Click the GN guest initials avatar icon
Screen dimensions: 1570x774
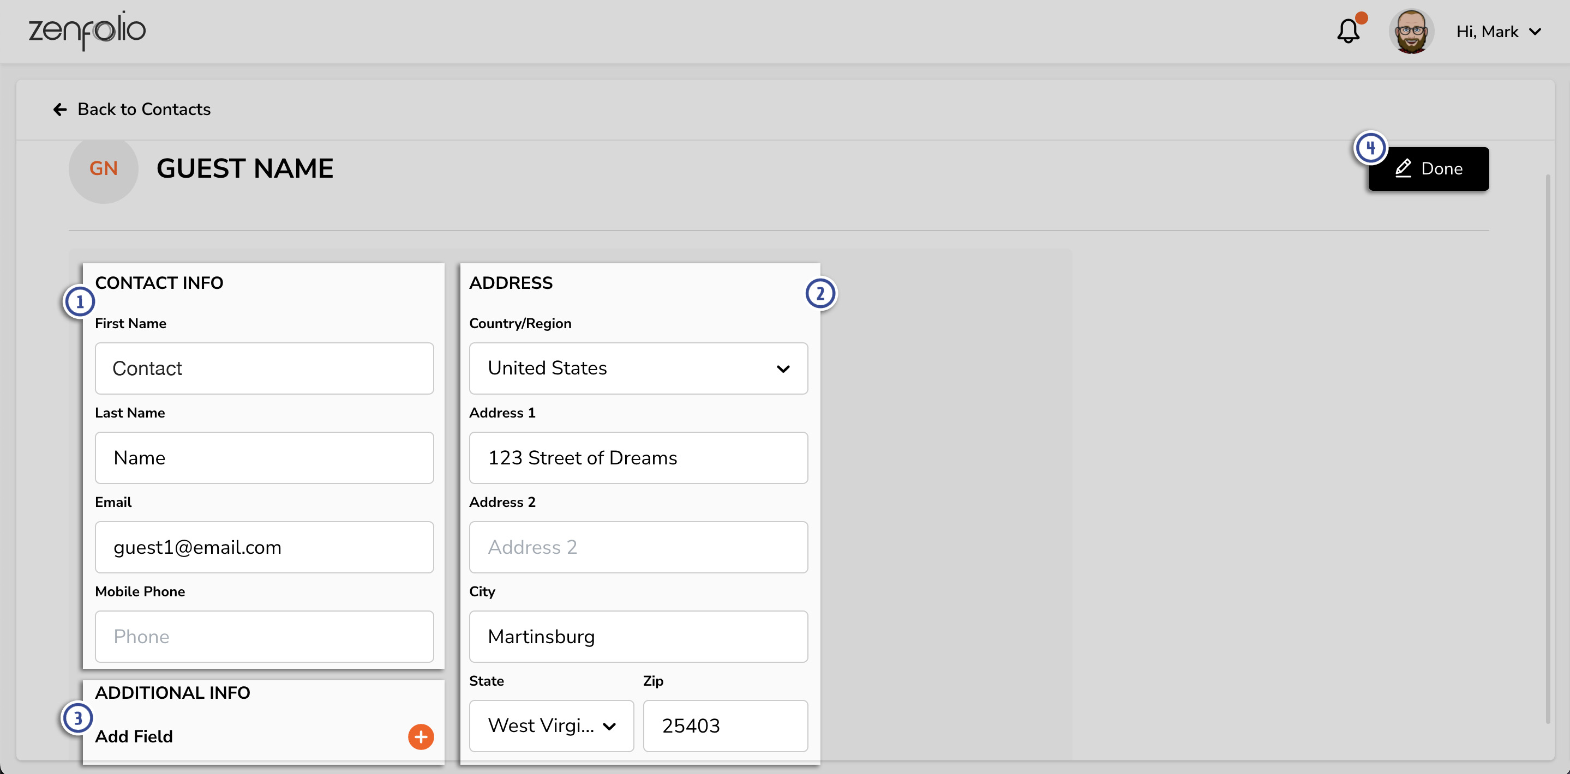point(104,168)
